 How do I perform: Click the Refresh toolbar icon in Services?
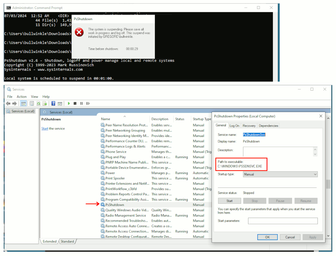[38, 103]
